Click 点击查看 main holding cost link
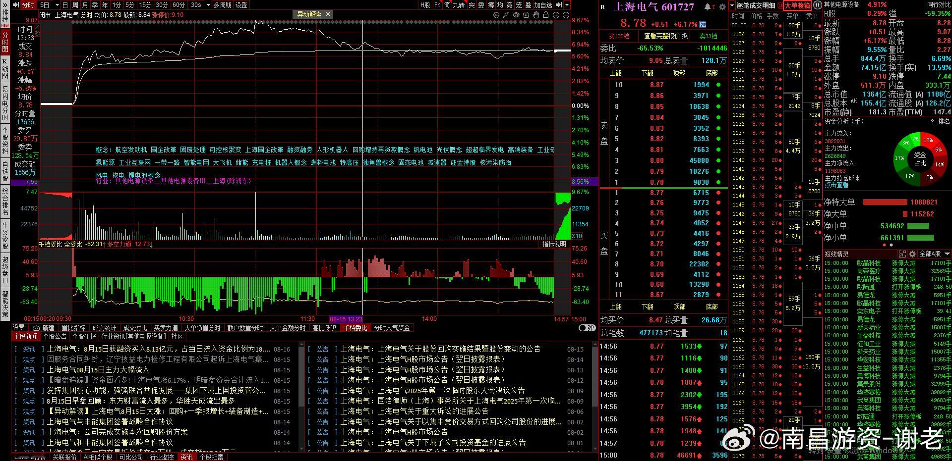Image resolution: width=952 pixels, height=461 pixels. [x=836, y=185]
